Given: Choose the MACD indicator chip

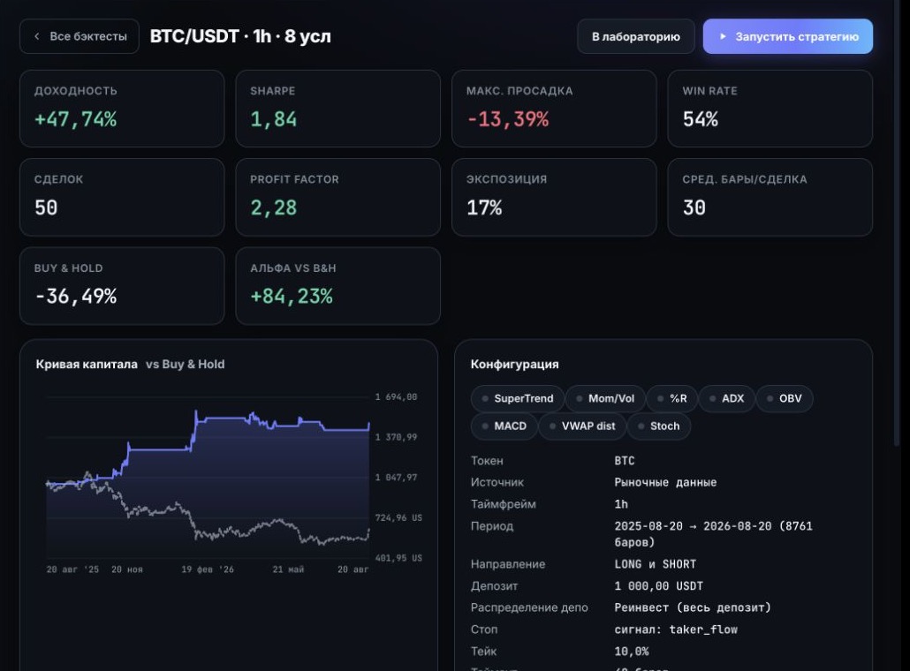Looking at the screenshot, I should (x=504, y=426).
